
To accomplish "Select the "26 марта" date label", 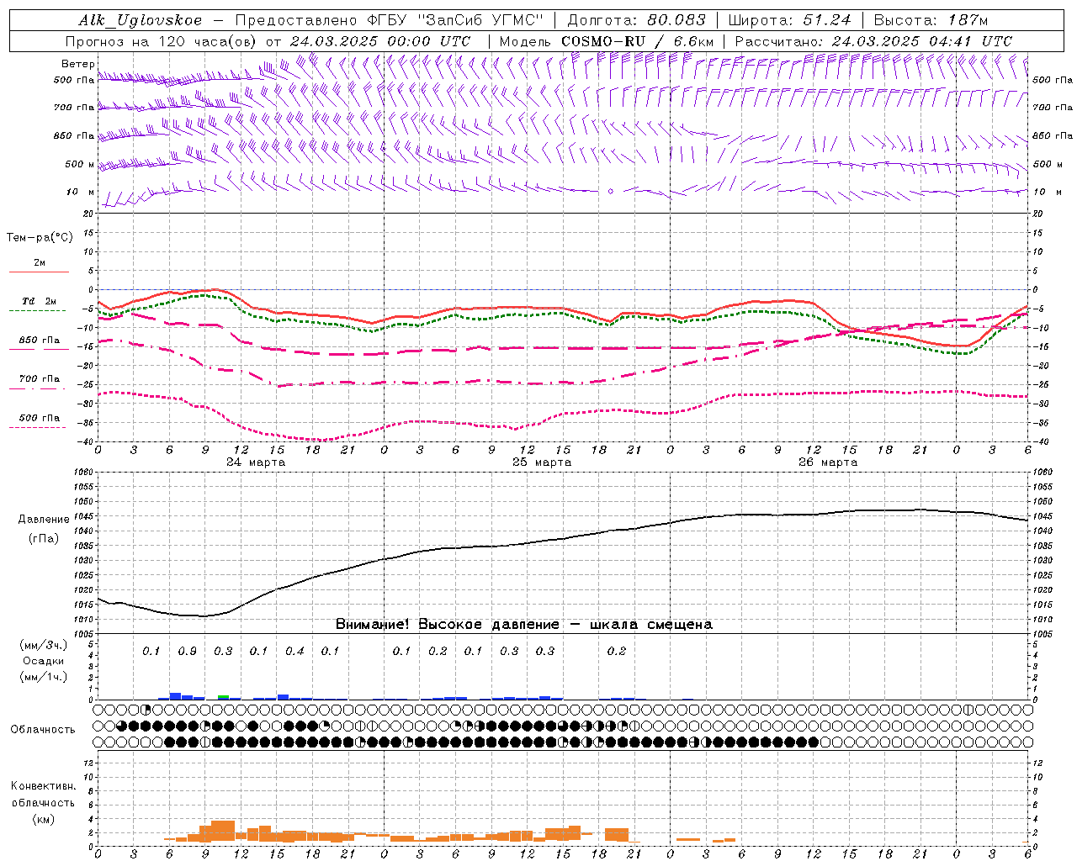I will 828,462.
